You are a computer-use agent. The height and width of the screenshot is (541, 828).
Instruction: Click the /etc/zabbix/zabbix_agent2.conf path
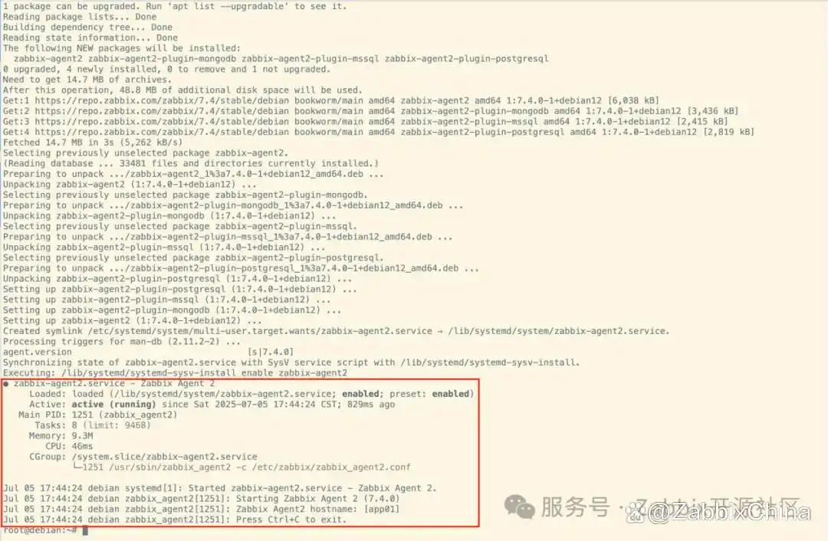[x=331, y=467]
